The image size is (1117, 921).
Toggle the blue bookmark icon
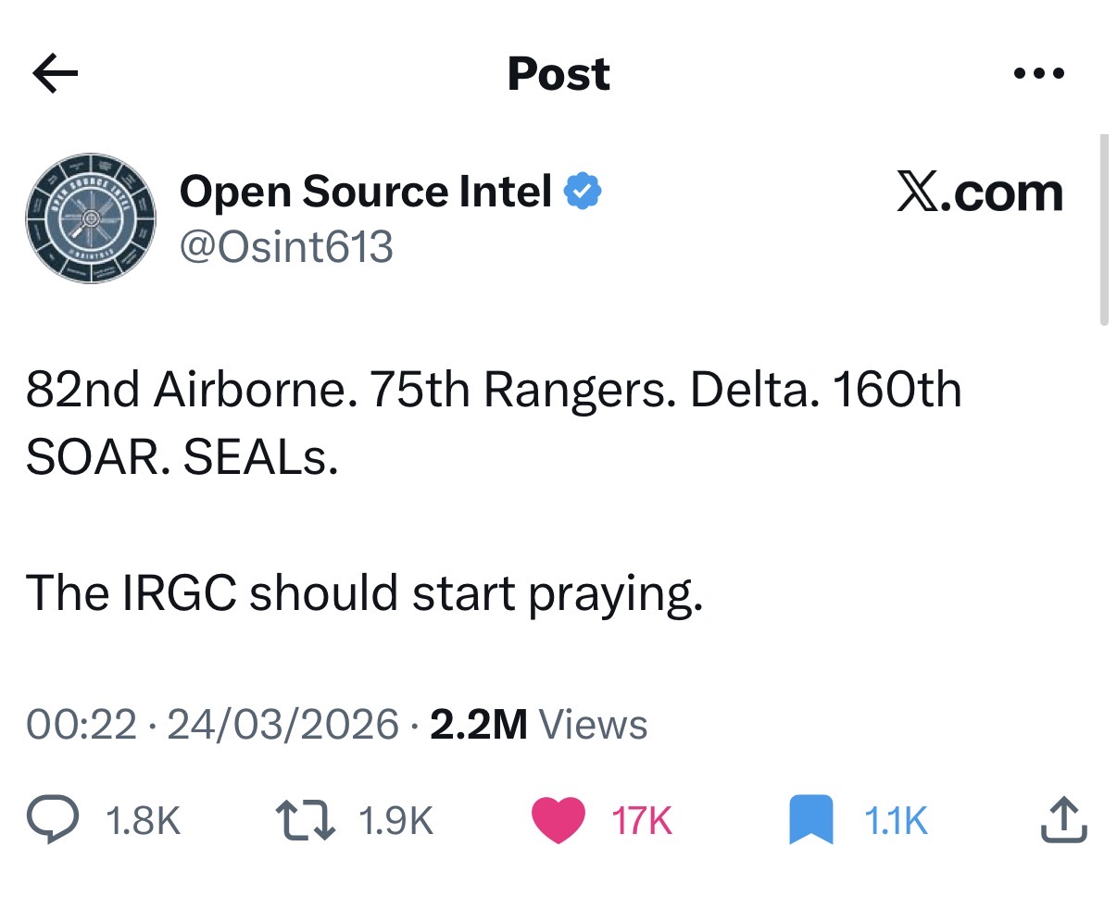(812, 820)
